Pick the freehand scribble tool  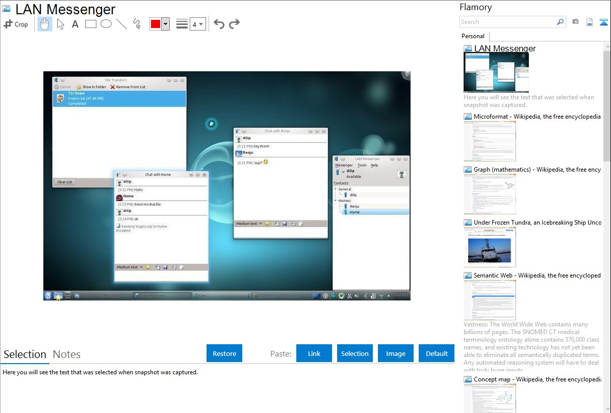pos(137,24)
